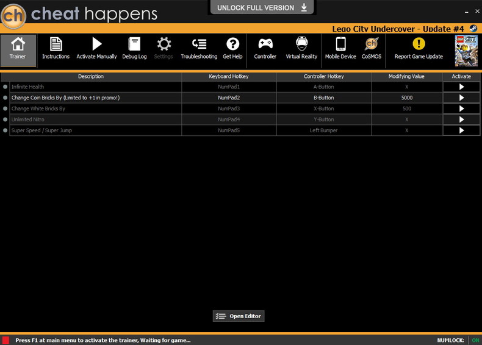
Task: Select the NumPad1 keyboard hotkey cell
Action: pyautogui.click(x=229, y=87)
